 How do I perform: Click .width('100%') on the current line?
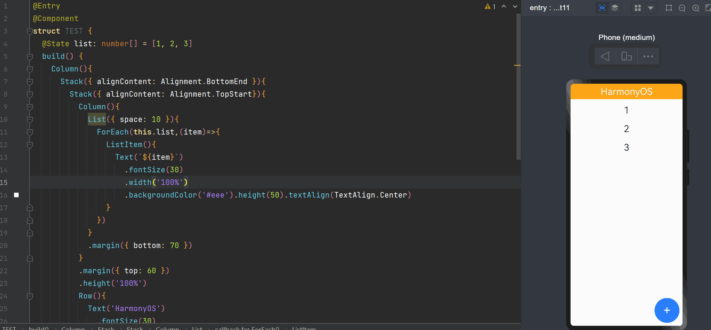point(156,183)
